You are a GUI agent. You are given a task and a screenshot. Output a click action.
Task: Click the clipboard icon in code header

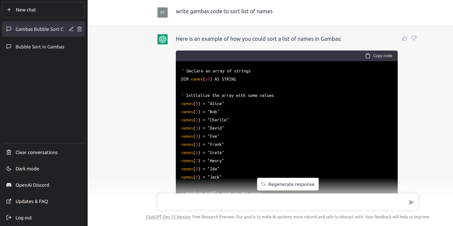click(x=368, y=56)
